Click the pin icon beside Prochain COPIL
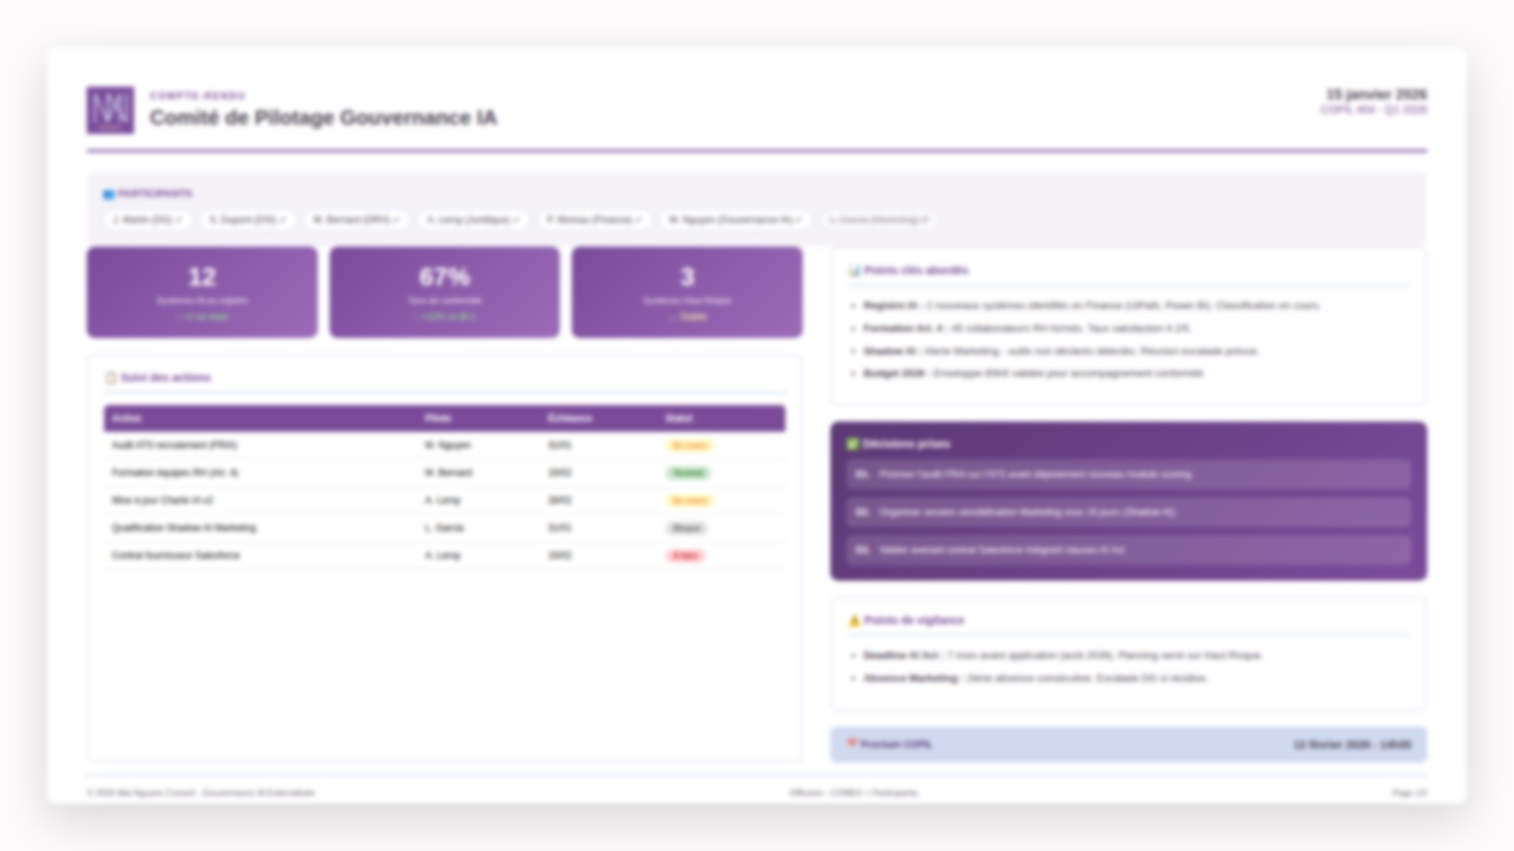Viewport: 1514px width, 851px height. (x=852, y=744)
